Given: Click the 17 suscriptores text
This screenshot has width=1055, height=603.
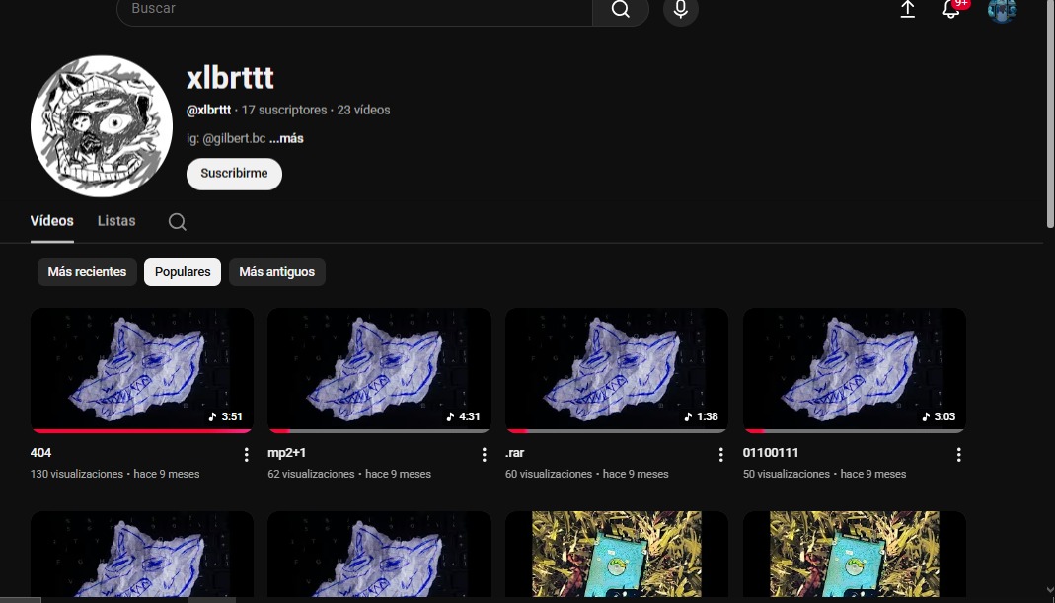Looking at the screenshot, I should point(284,110).
